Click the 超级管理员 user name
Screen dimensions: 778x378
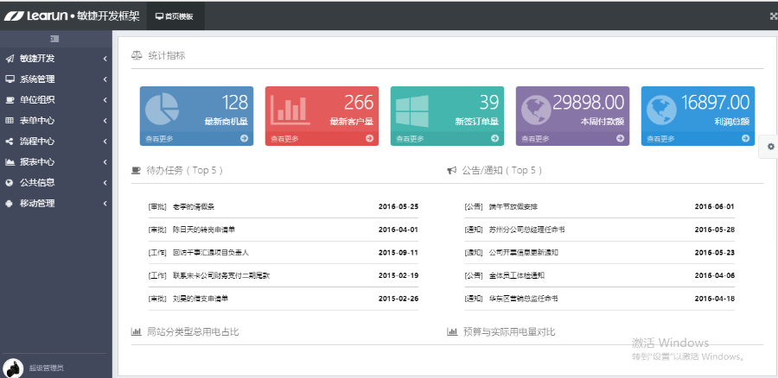pyautogui.click(x=46, y=369)
